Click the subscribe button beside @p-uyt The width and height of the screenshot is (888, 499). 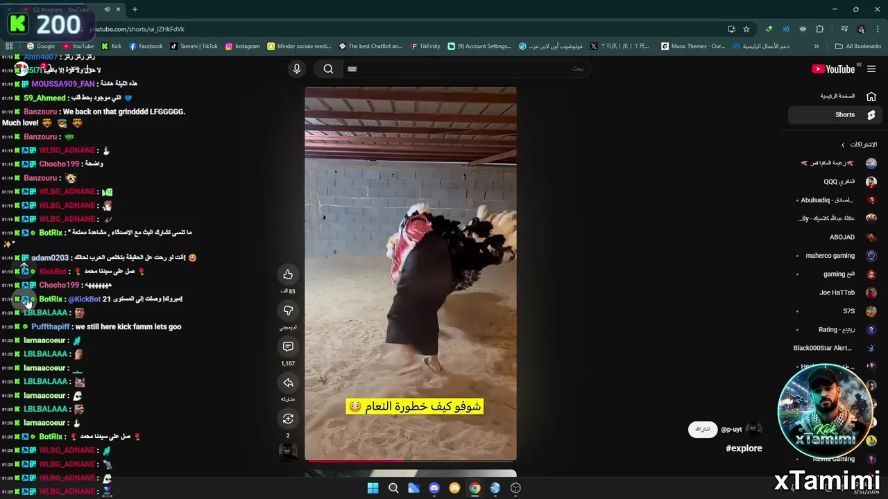(x=703, y=429)
